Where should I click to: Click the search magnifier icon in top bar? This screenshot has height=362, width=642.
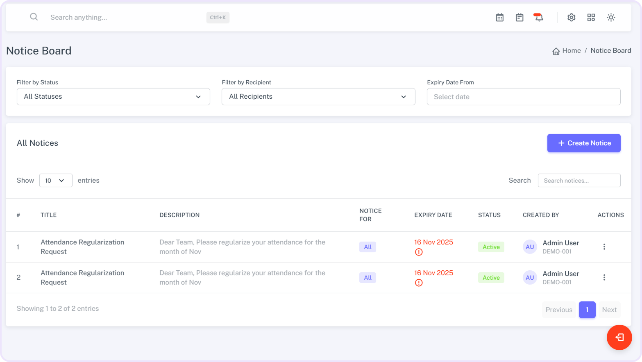(x=34, y=17)
